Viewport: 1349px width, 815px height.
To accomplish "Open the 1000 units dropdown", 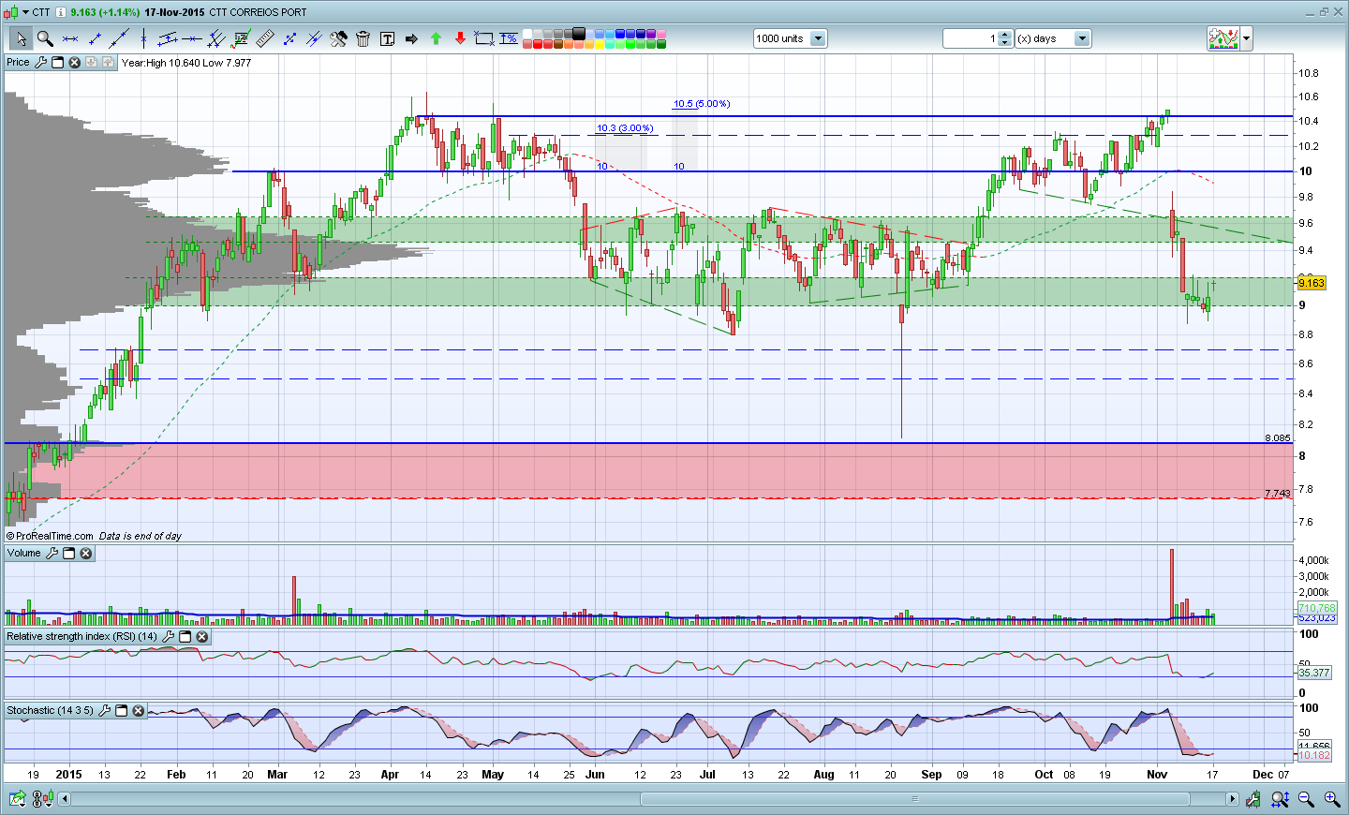I will [818, 38].
